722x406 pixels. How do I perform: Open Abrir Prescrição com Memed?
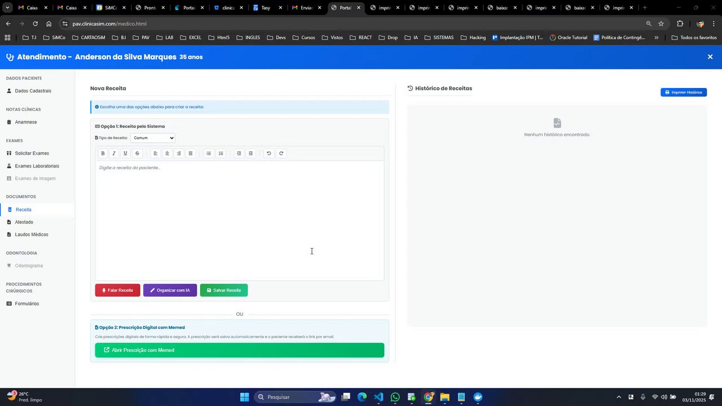coord(240,350)
